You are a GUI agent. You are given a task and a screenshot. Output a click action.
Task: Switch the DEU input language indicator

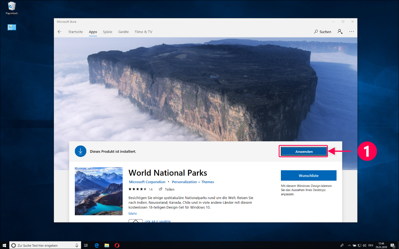coord(371,245)
